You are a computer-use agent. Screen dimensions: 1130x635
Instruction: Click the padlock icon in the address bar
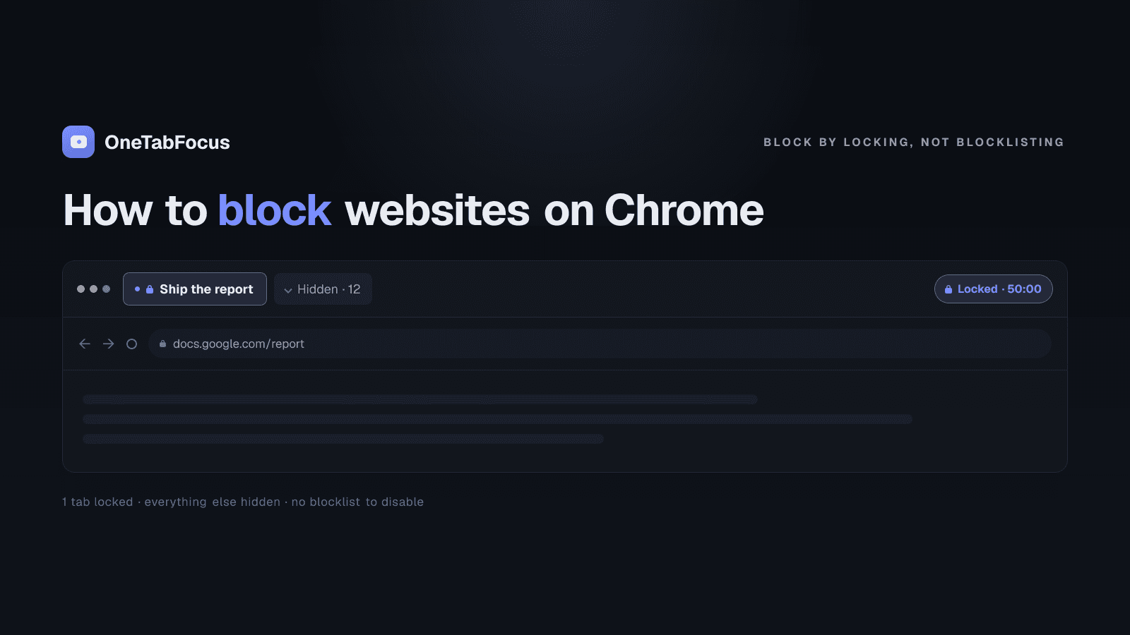[162, 344]
